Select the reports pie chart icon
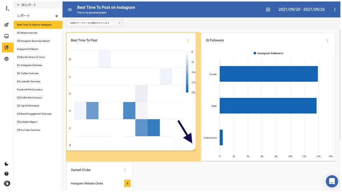The image size is (342, 194). [x=7, y=47]
